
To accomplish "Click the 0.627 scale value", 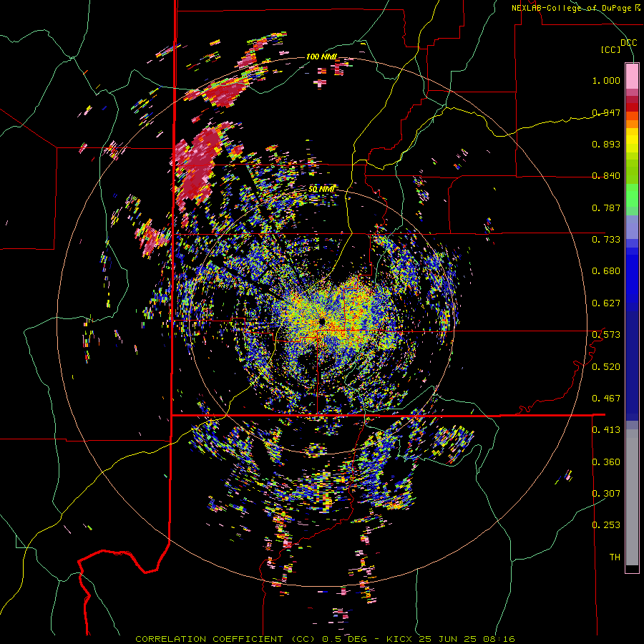I will 606,303.
